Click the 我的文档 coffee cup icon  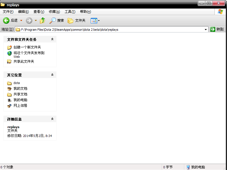pos(9,89)
